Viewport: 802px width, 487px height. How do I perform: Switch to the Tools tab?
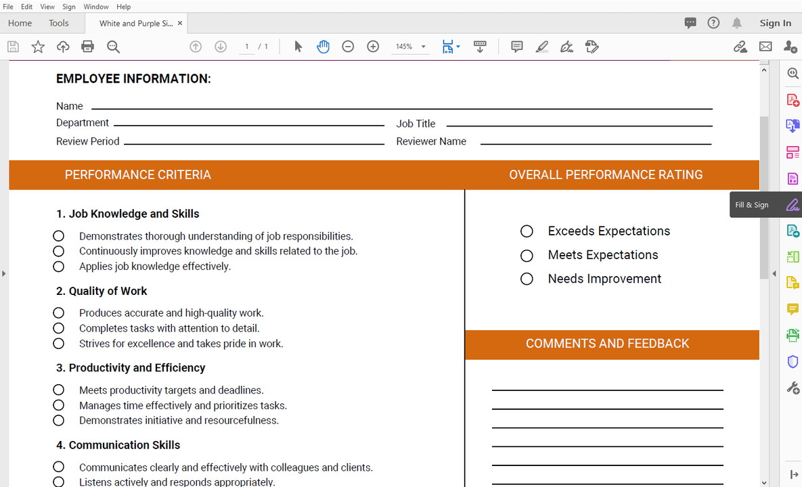pos(58,22)
